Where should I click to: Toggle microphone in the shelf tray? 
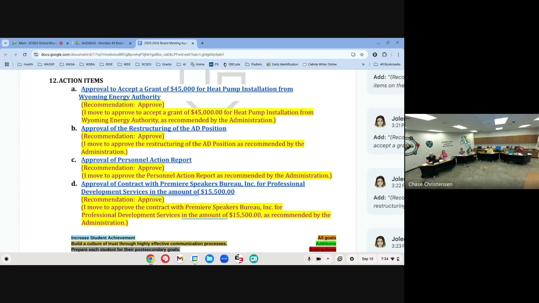309,259
